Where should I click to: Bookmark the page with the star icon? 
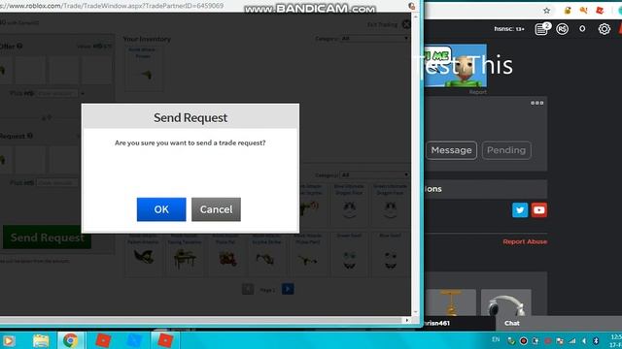pos(546,11)
